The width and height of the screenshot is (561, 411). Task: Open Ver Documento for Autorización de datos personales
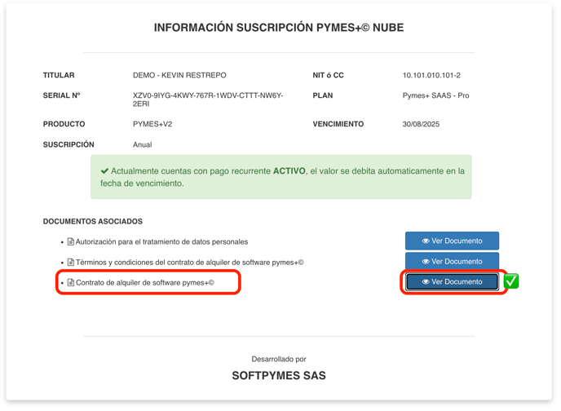(452, 241)
